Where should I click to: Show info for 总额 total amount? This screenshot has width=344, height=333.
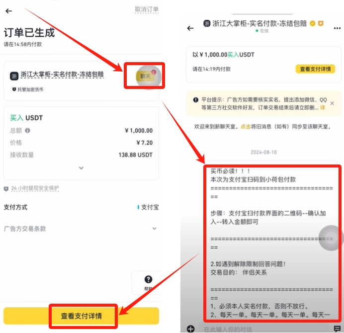(27, 131)
